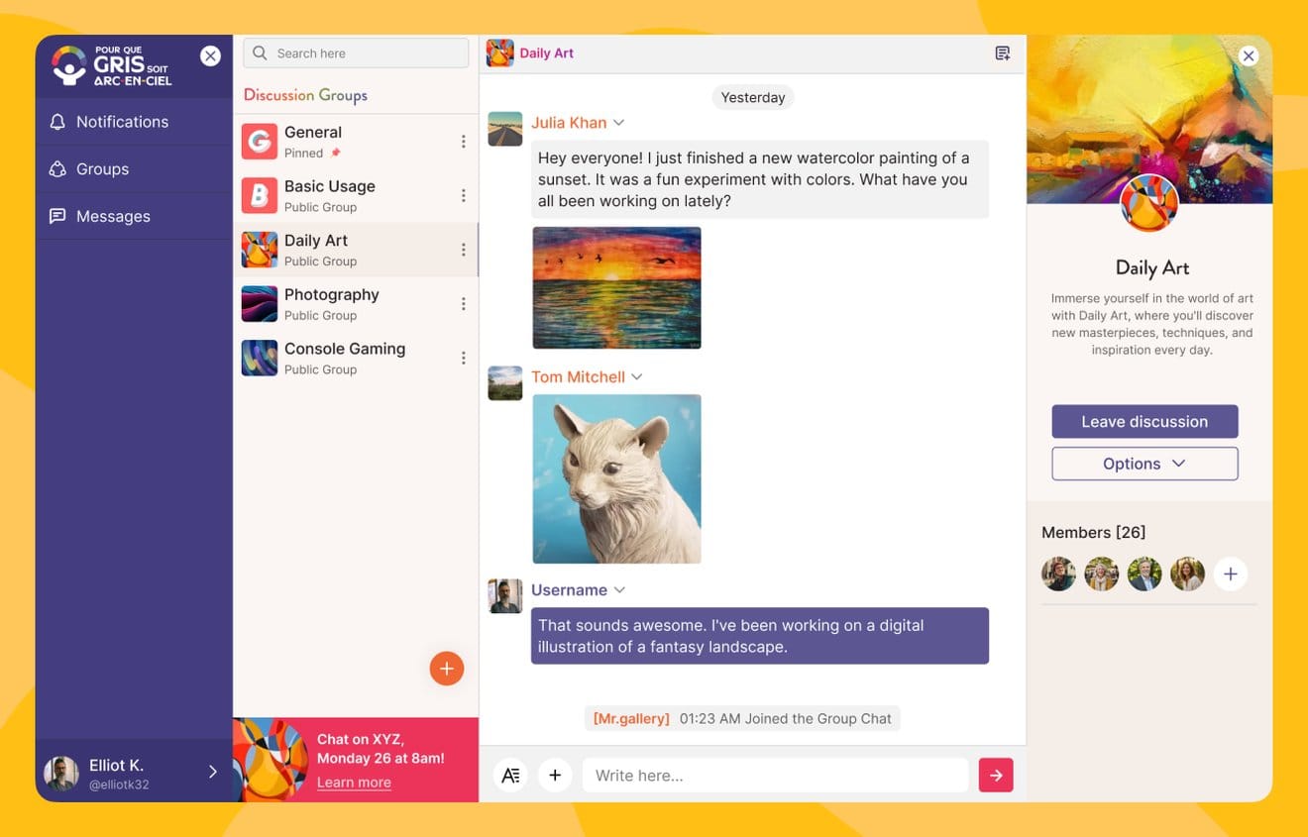Open the Basic Usage group
The image size is (1308, 837).
click(x=356, y=196)
